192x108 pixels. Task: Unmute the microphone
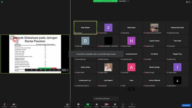tap(4, 105)
